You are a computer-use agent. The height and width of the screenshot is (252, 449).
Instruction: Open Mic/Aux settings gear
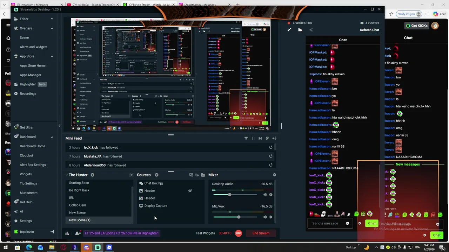(270, 217)
